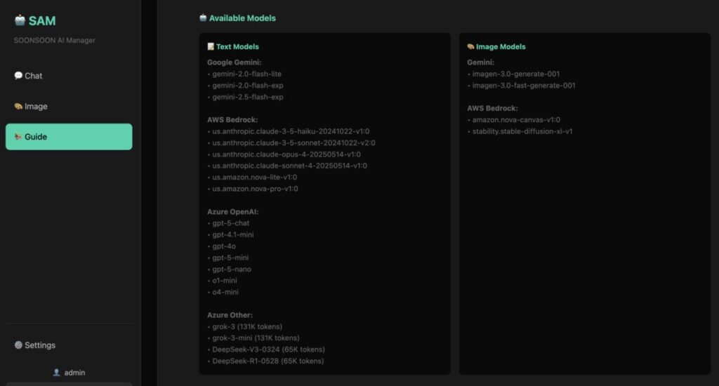Click the Image palette icon in sidebar
The height and width of the screenshot is (386, 719).
(x=18, y=106)
